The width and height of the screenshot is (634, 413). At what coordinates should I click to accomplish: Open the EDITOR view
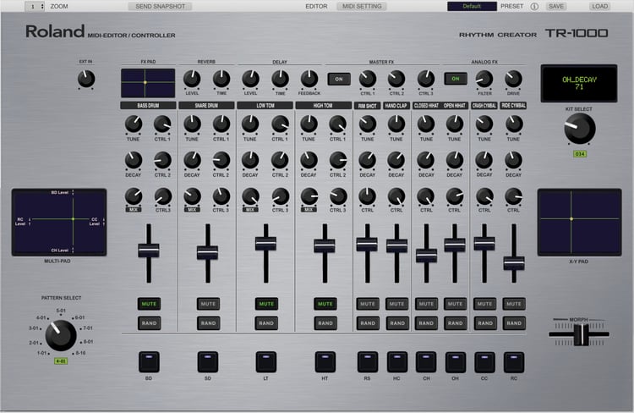coord(316,6)
